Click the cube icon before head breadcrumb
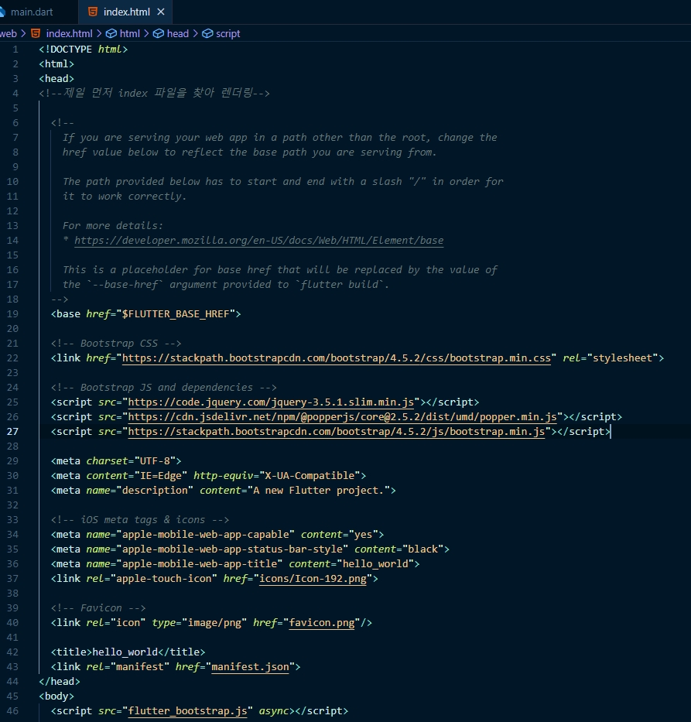691x722 pixels. 159,33
